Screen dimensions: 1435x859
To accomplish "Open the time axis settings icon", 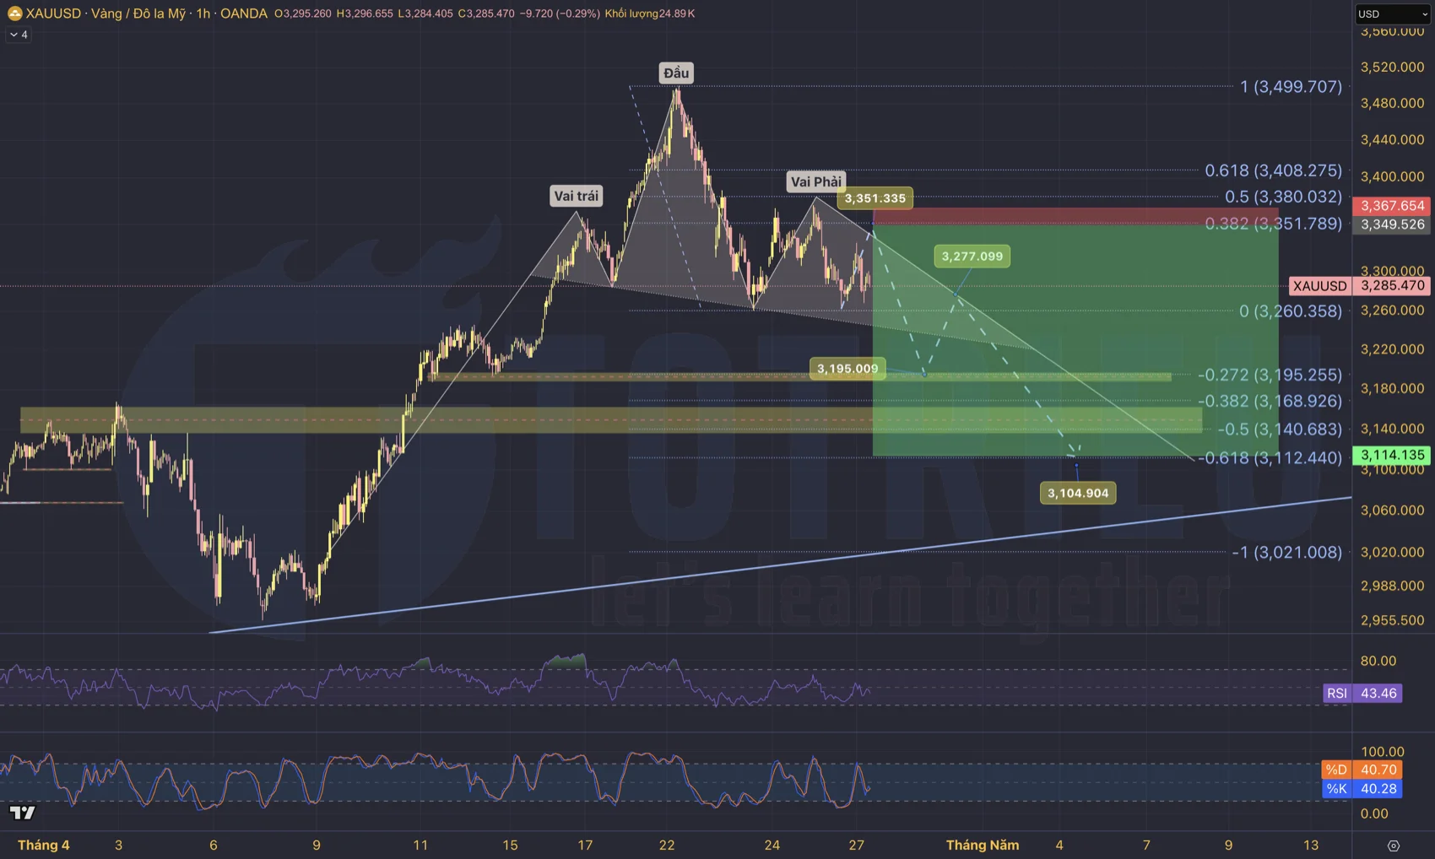I will pyautogui.click(x=1393, y=845).
